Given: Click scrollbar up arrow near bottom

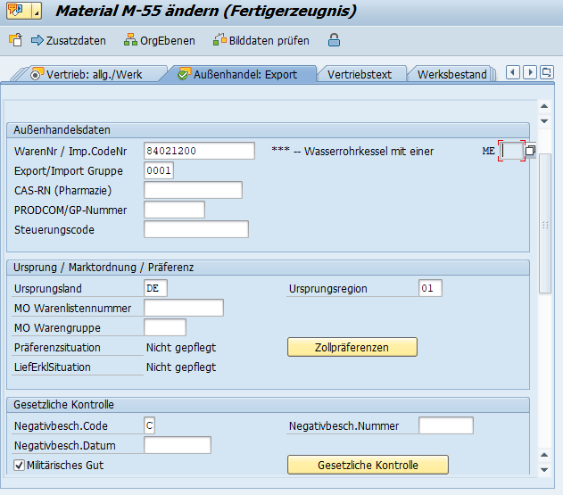Looking at the screenshot, I should click(x=544, y=455).
